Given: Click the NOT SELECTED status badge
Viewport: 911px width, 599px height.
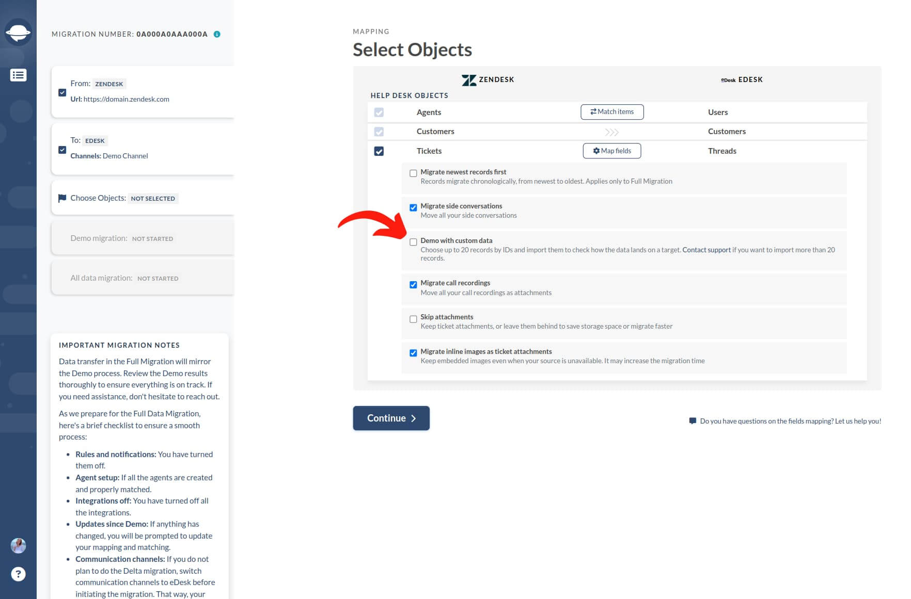Looking at the screenshot, I should coord(153,199).
